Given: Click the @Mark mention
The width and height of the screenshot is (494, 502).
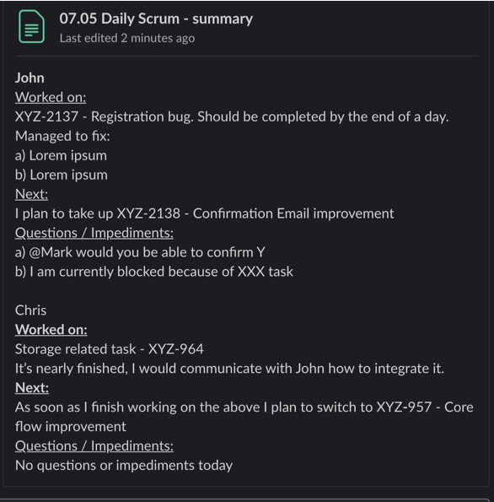Looking at the screenshot, I should tap(51, 252).
